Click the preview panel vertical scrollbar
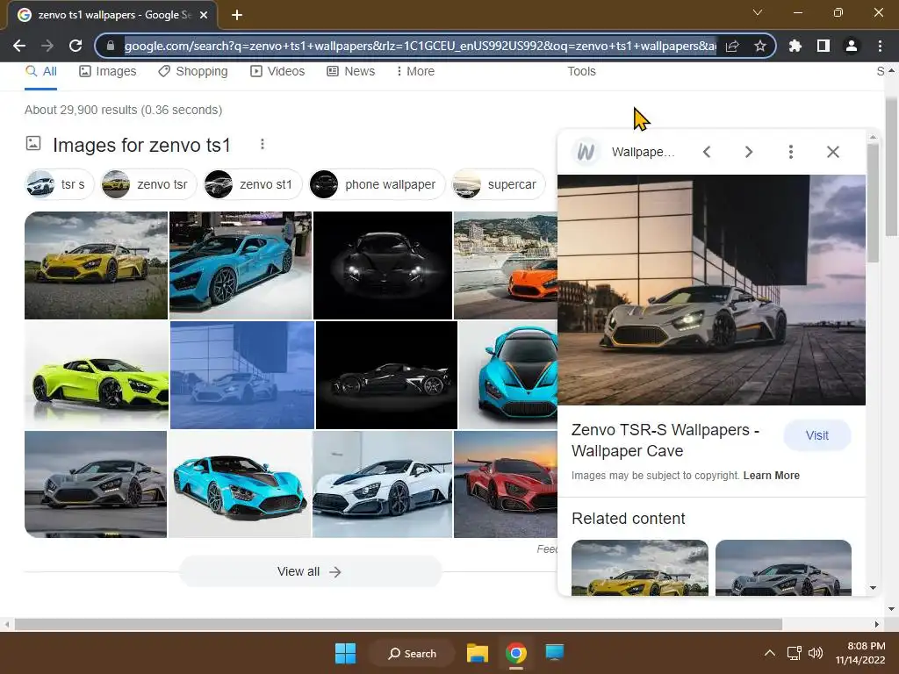Image resolution: width=899 pixels, height=674 pixels. [x=873, y=201]
